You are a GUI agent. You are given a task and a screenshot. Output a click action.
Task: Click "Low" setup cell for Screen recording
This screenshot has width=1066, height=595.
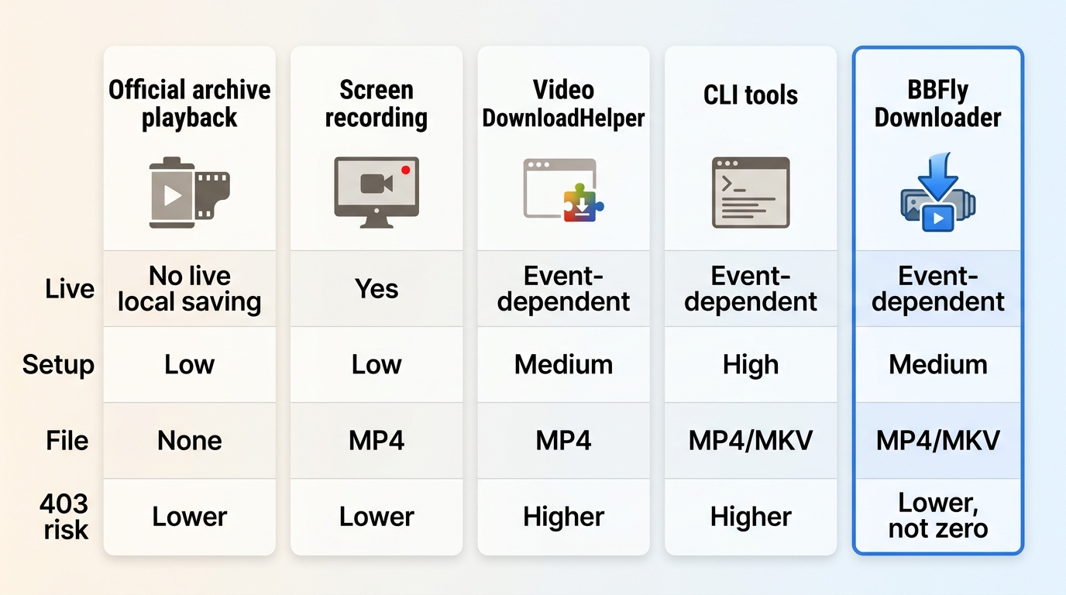[377, 365]
